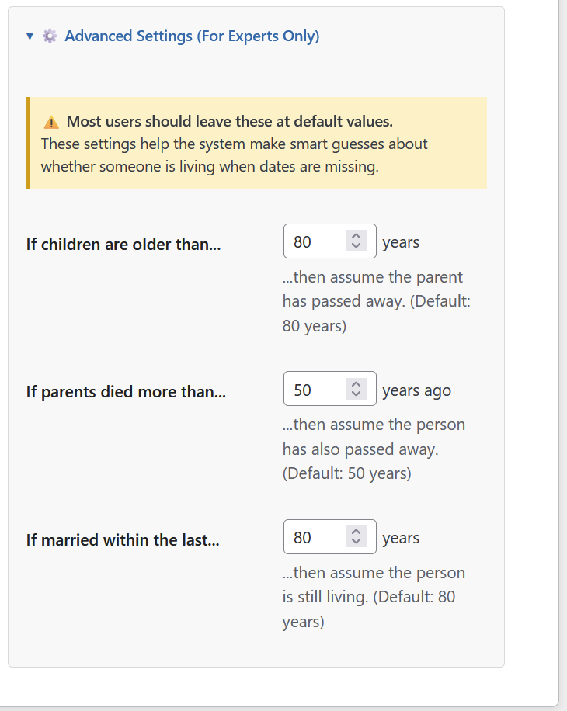
Task: Click the 'person is still living' hint text
Action: pyautogui.click(x=374, y=597)
